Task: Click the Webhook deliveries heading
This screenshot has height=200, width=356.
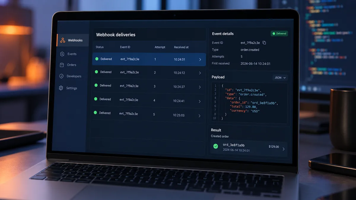Action: [116, 35]
